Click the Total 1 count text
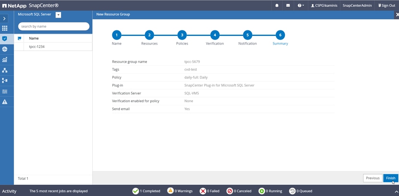Image resolution: width=399 pixels, height=196 pixels. click(x=23, y=178)
